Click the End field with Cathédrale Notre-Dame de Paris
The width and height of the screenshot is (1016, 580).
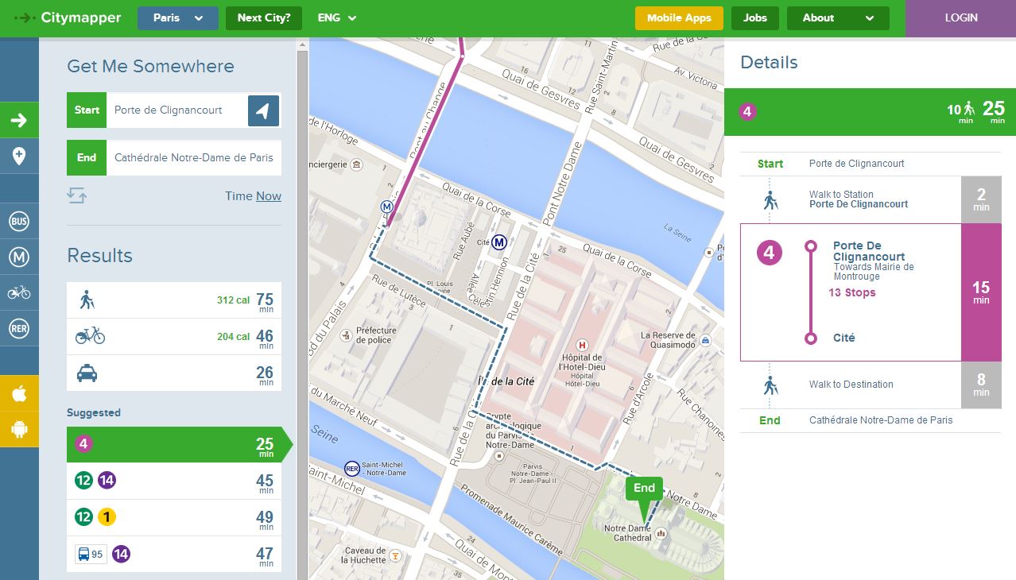(x=194, y=157)
